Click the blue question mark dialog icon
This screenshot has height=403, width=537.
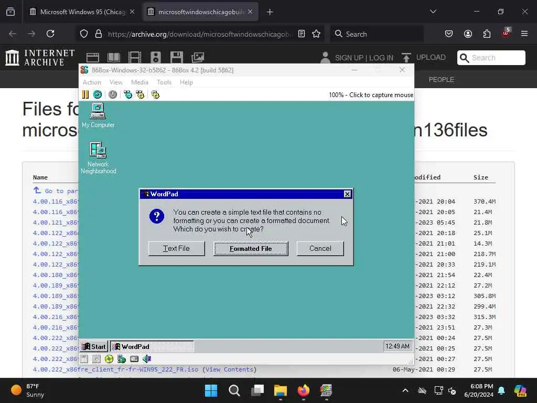pyautogui.click(x=157, y=216)
